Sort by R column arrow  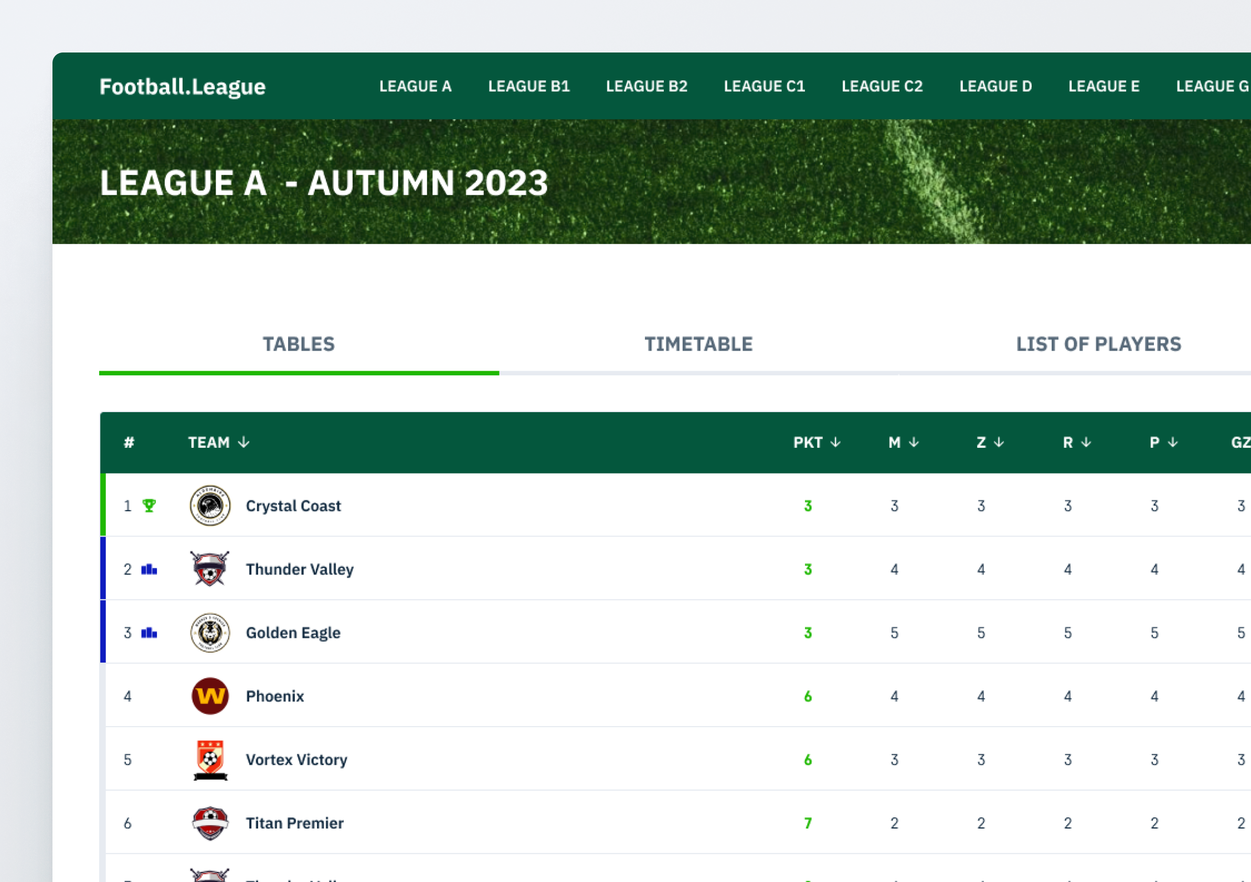[x=1086, y=442]
